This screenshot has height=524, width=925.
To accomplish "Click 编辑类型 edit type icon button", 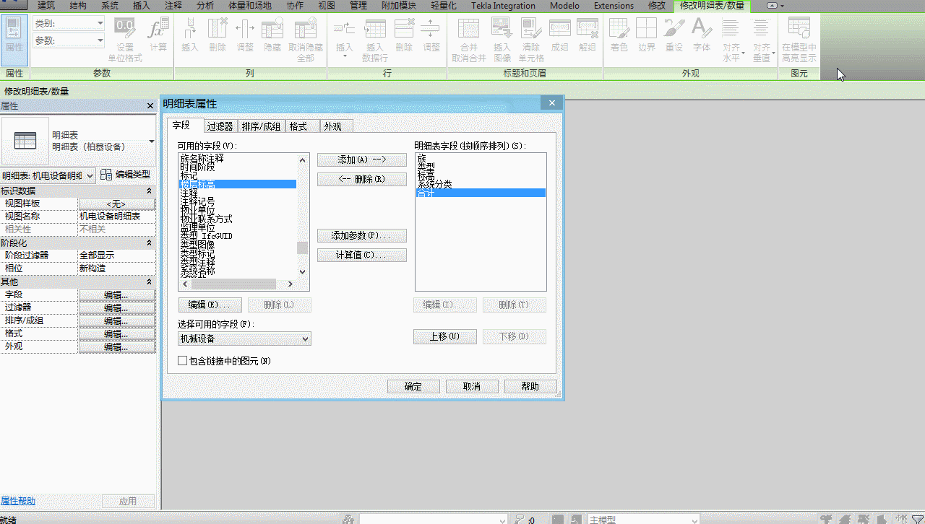I will (126, 175).
